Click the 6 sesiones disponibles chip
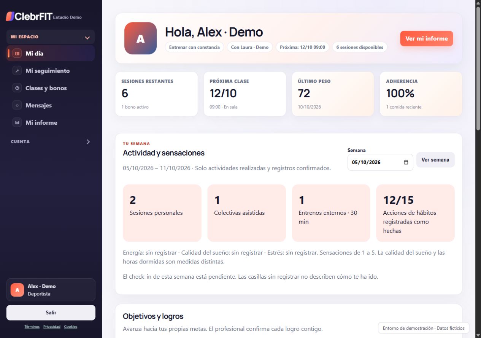Image resolution: width=481 pixels, height=338 pixels. (x=360, y=47)
